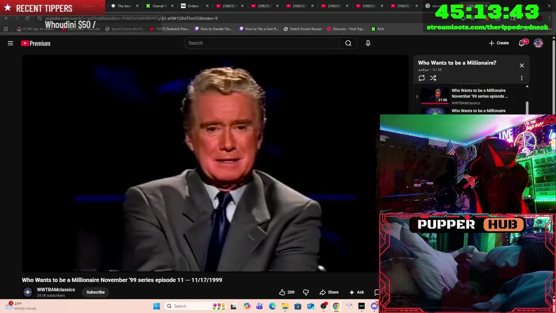556x313 pixels.
Task: Close the Who Wants to be a Millionaire playlist panel
Action: coord(522,65)
